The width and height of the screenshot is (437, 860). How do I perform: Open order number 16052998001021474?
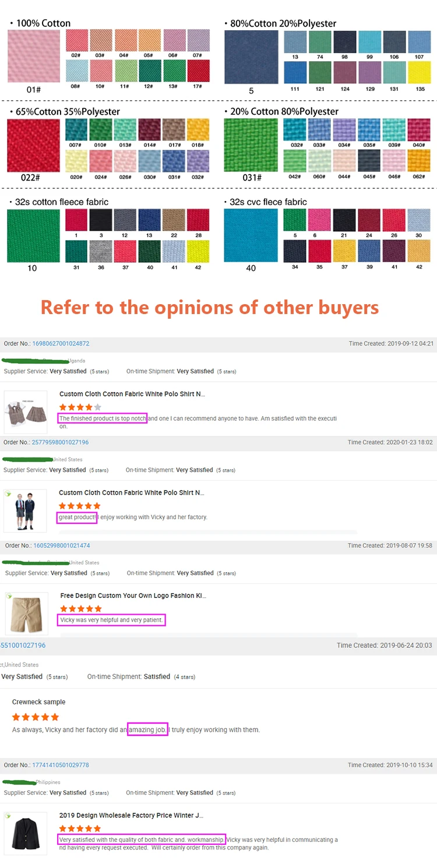(x=61, y=545)
